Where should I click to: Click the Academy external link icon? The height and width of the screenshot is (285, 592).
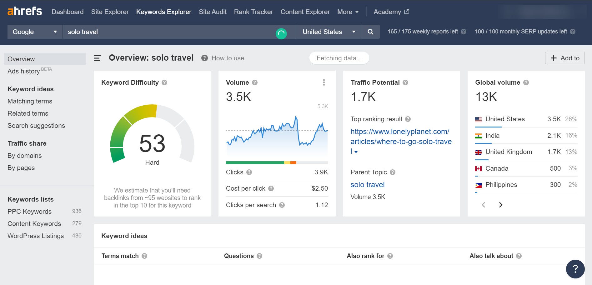pyautogui.click(x=406, y=11)
